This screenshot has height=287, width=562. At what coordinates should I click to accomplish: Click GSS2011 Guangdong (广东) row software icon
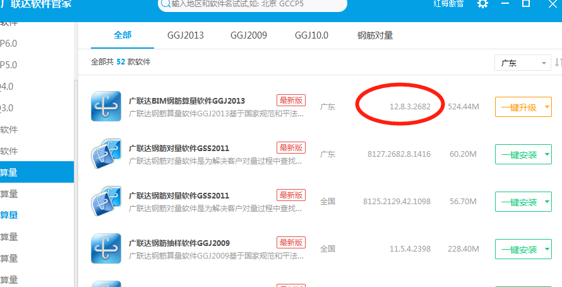click(x=106, y=154)
